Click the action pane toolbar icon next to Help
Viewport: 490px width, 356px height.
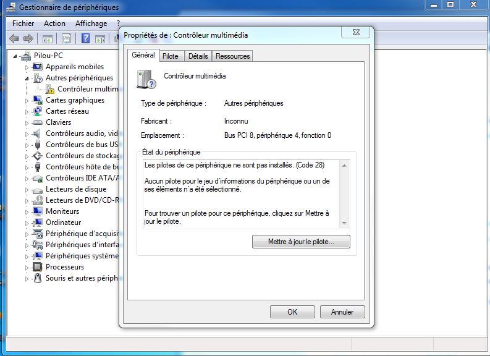click(x=100, y=39)
